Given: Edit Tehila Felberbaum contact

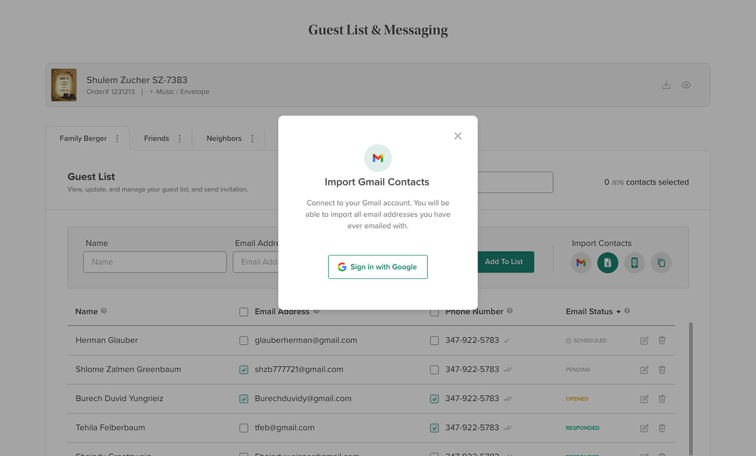Looking at the screenshot, I should (644, 428).
